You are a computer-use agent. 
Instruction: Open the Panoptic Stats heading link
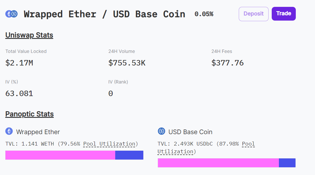[x=30, y=114]
